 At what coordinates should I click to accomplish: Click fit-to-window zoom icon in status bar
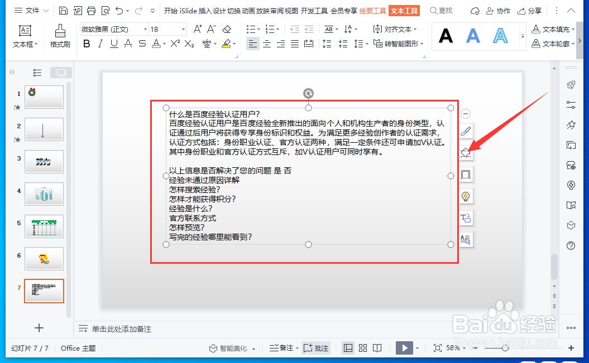pyautogui.click(x=438, y=348)
